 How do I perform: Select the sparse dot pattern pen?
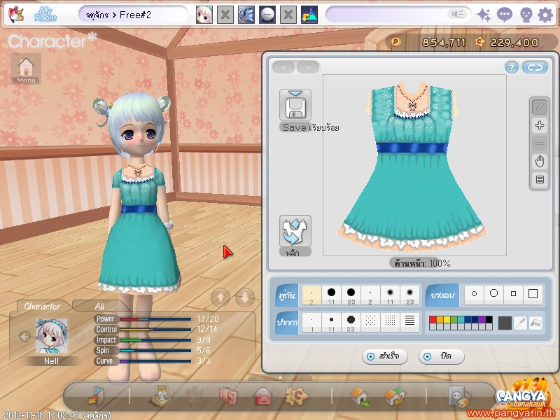pyautogui.click(x=370, y=323)
